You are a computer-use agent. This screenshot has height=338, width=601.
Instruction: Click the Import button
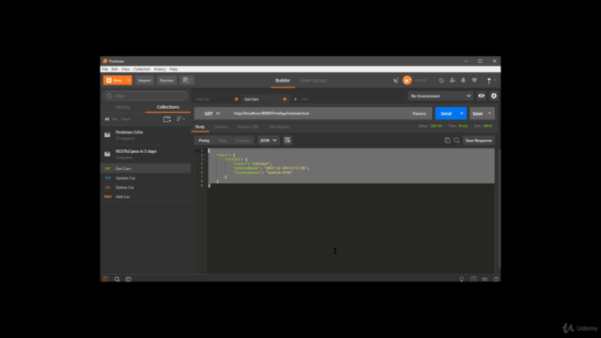click(145, 80)
